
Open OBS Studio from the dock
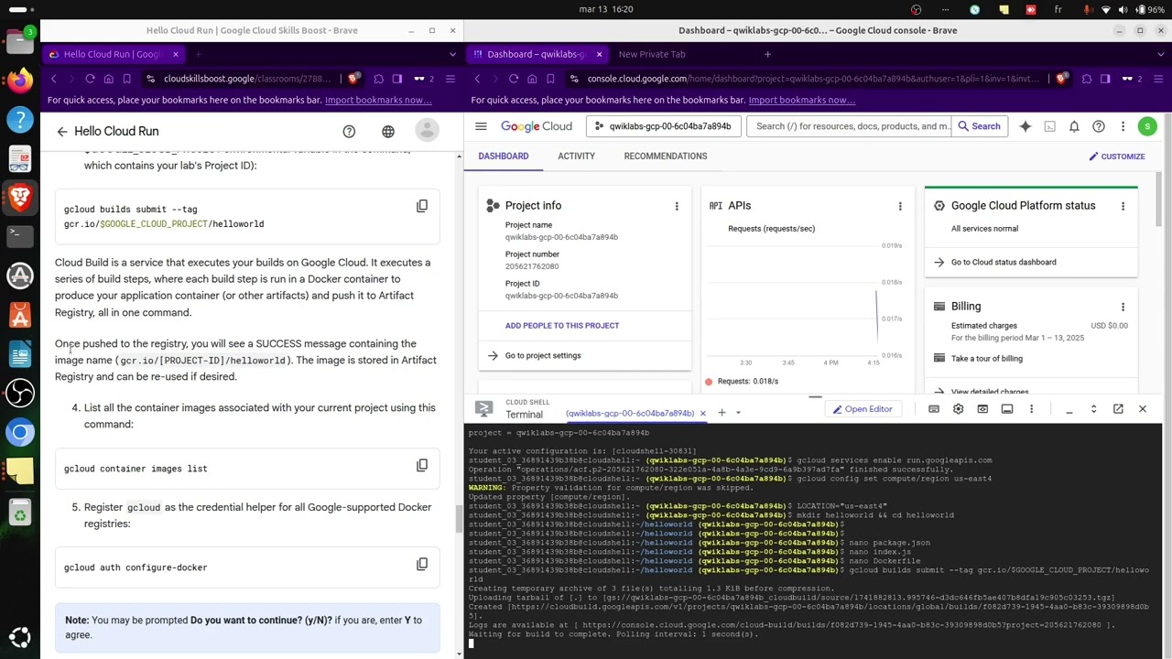tap(20, 393)
